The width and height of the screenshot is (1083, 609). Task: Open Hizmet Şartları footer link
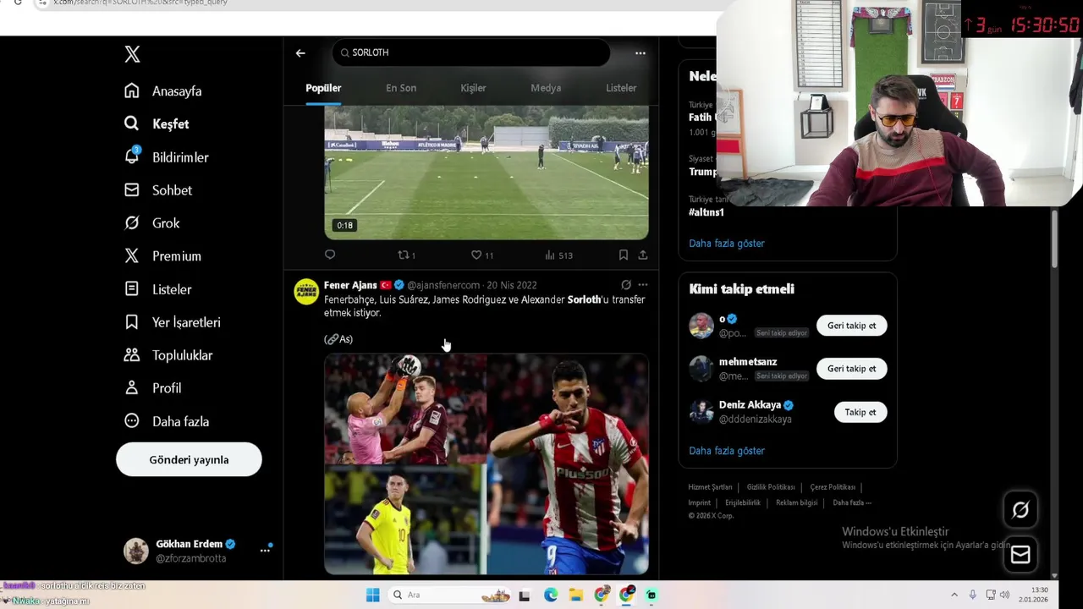click(x=710, y=487)
